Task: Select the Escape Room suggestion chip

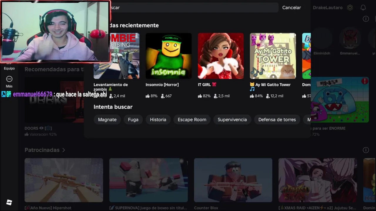Action: coord(192,120)
